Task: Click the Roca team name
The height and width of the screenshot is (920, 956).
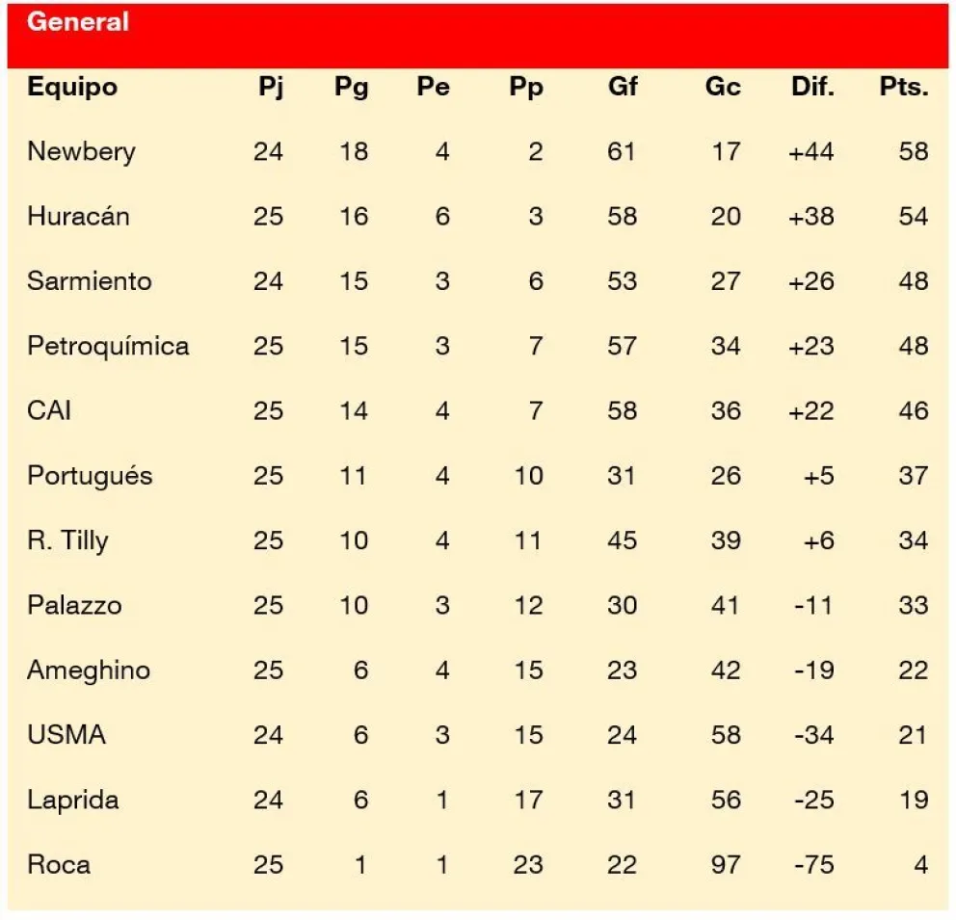Action: click(x=59, y=864)
